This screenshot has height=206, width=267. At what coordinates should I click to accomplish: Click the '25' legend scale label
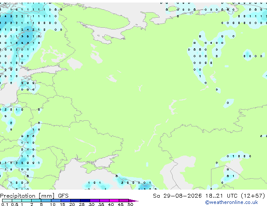(82, 204)
